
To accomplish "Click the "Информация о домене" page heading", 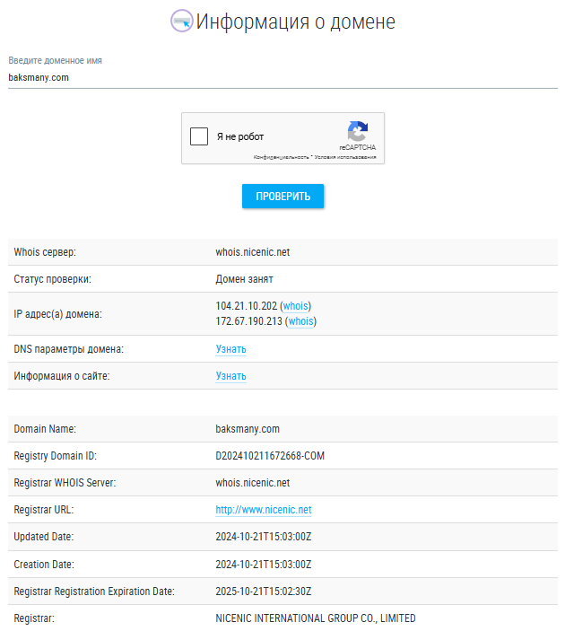I will click(x=295, y=22).
